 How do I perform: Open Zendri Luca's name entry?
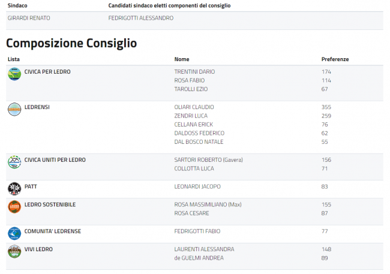(191, 116)
